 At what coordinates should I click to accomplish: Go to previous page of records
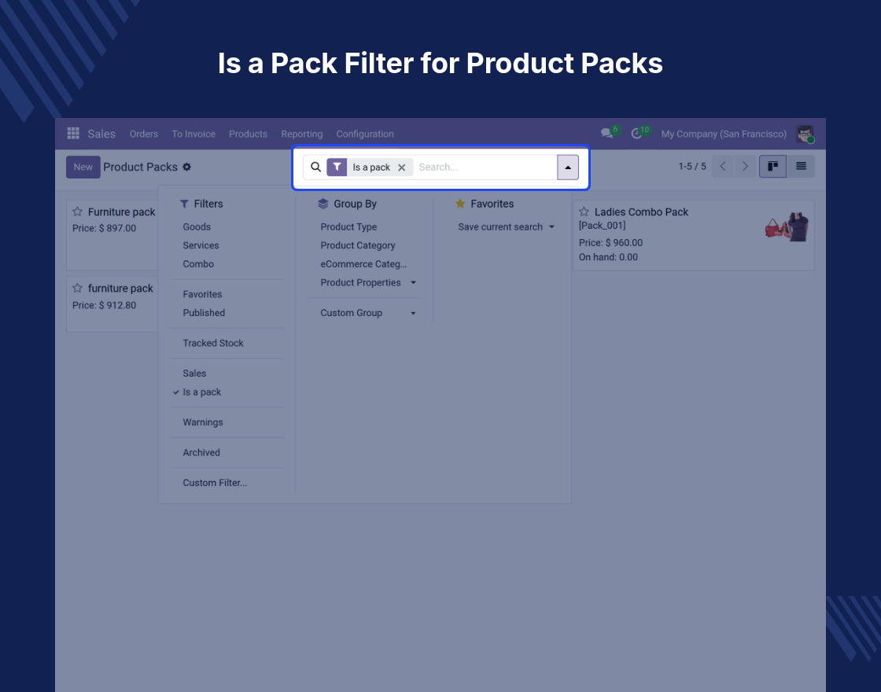(x=723, y=166)
